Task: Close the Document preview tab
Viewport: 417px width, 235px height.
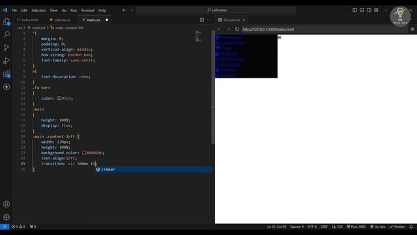Action: click(x=244, y=20)
